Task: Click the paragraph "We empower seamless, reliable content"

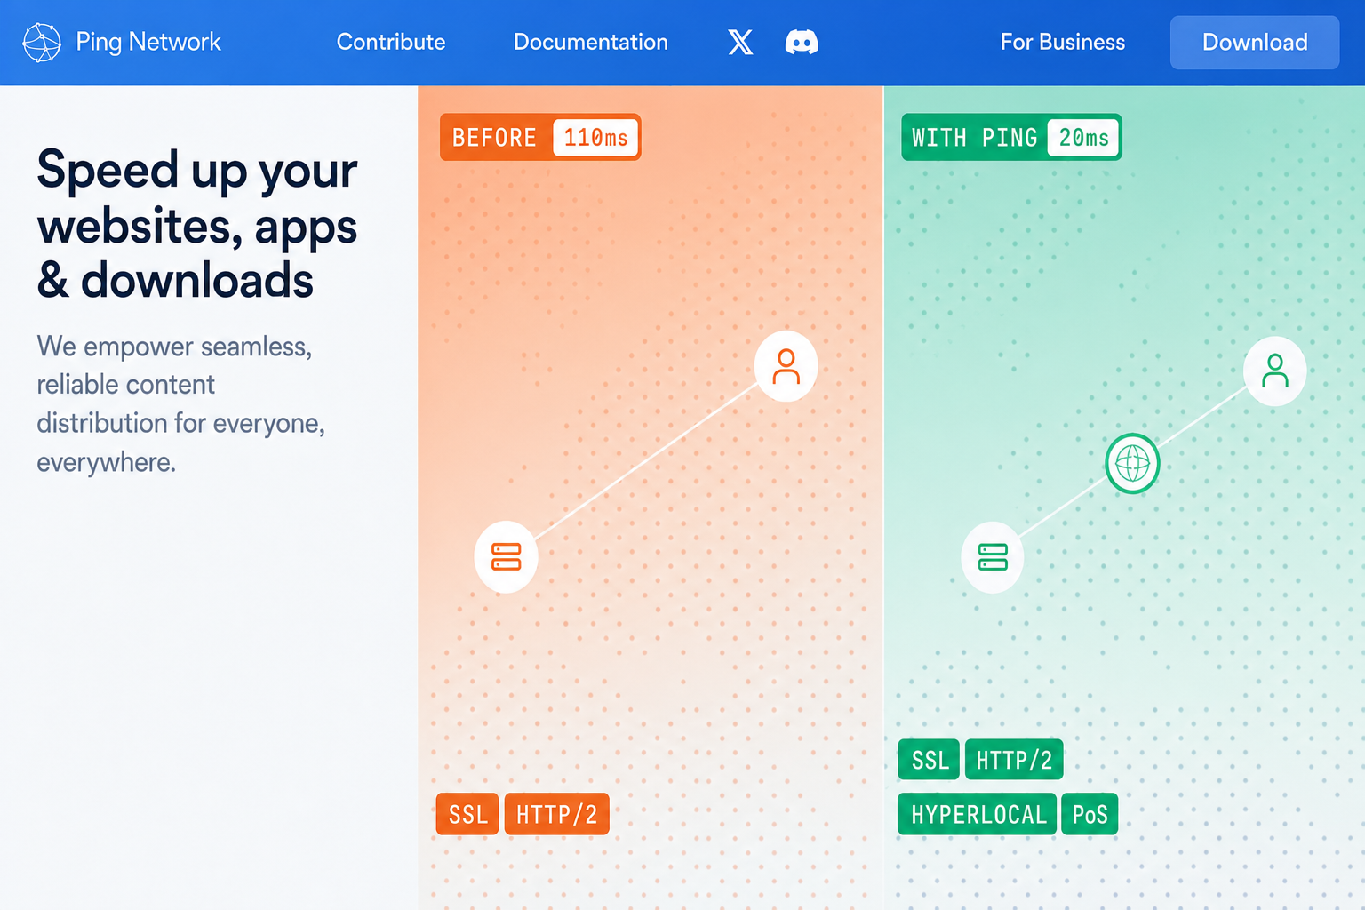Action: (x=181, y=403)
